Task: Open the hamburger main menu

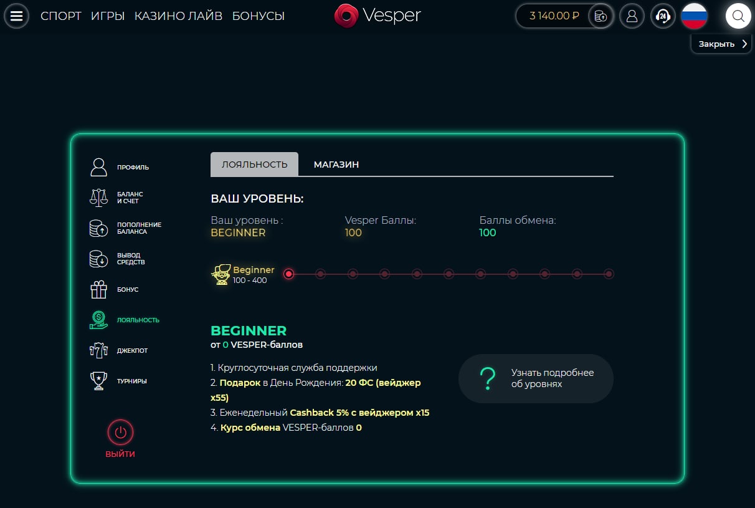Action: click(x=16, y=16)
